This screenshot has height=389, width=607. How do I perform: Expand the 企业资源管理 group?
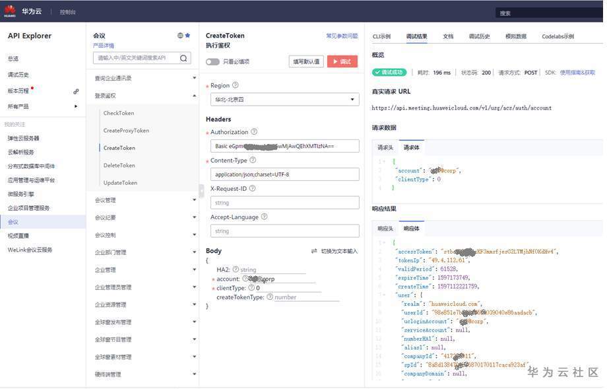tap(195, 304)
